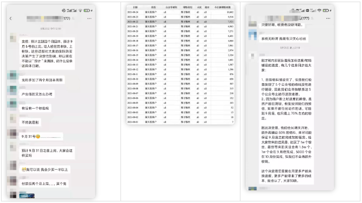Image resolution: width=362 pixels, height=203 pixels.
Task: Select the message '系统无所谓 我现在只关心给粉'
Action: (x=283, y=39)
